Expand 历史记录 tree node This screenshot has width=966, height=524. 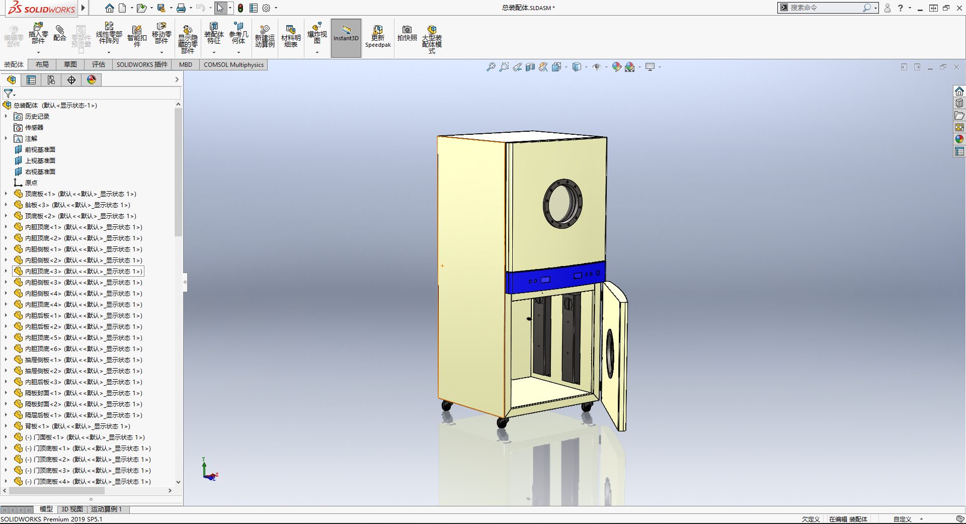point(6,116)
